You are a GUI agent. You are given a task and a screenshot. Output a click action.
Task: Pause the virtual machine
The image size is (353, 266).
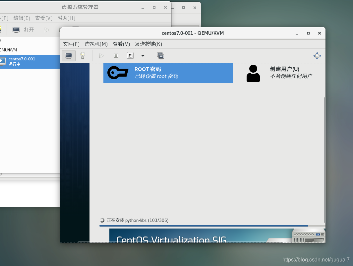(116, 56)
